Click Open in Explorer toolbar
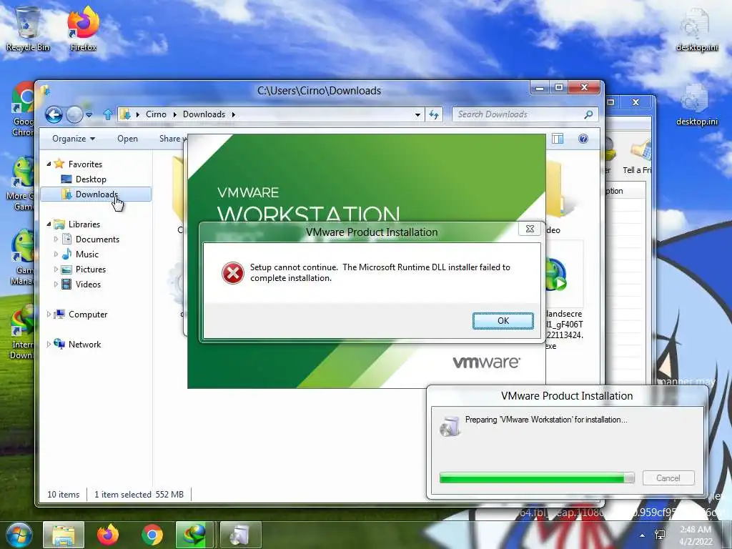This screenshot has width=732, height=549. pyautogui.click(x=127, y=139)
